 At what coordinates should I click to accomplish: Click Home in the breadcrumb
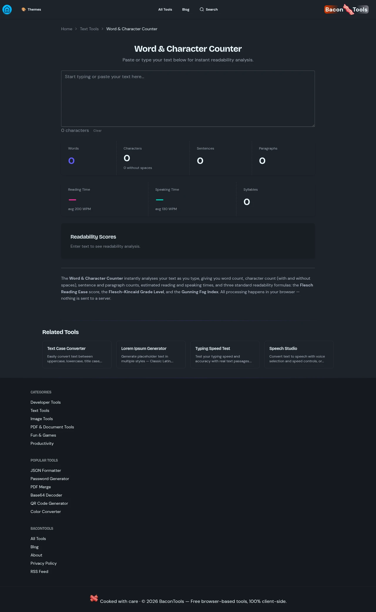(x=67, y=29)
